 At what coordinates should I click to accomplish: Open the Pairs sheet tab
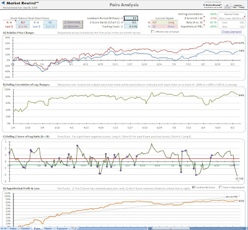(37, 228)
